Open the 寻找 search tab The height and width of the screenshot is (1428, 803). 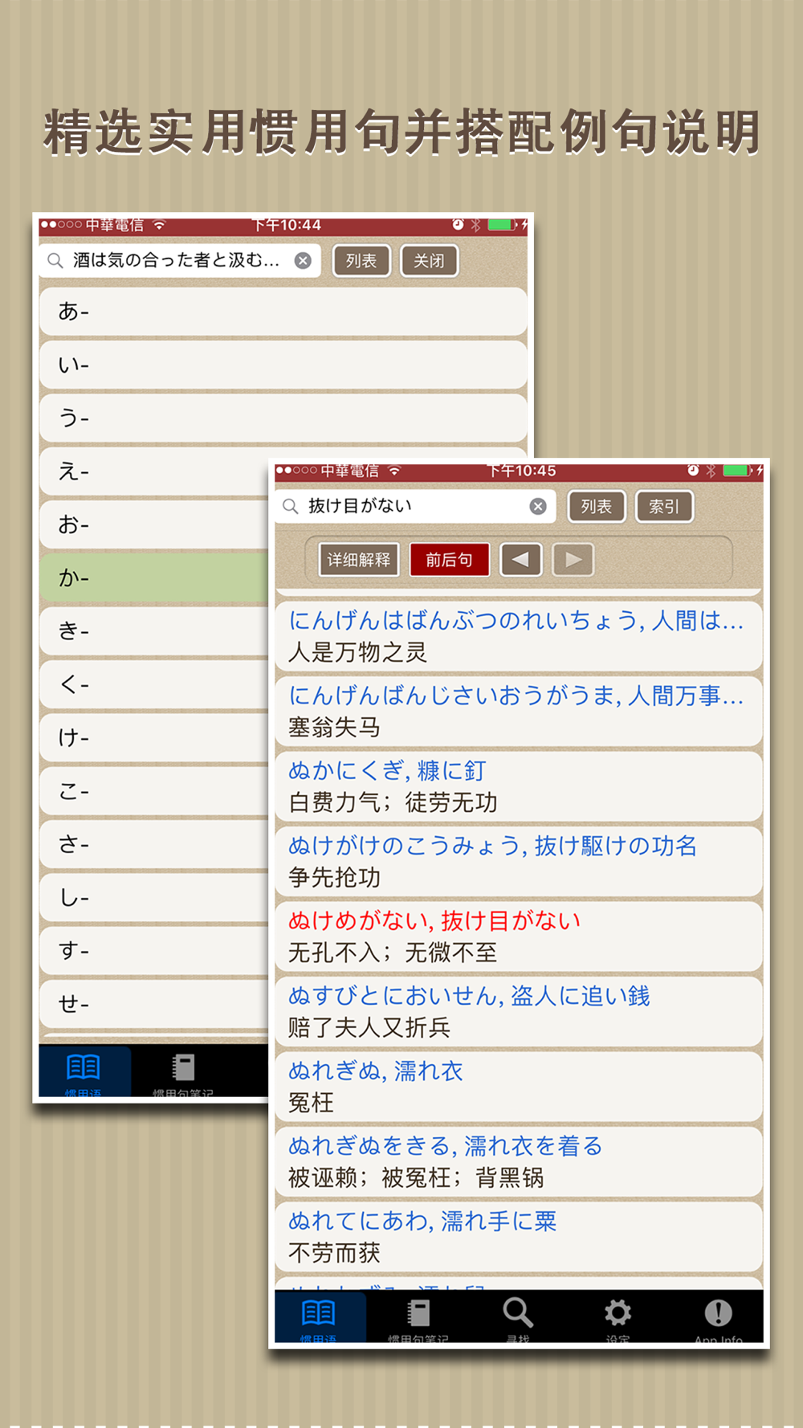click(518, 1318)
